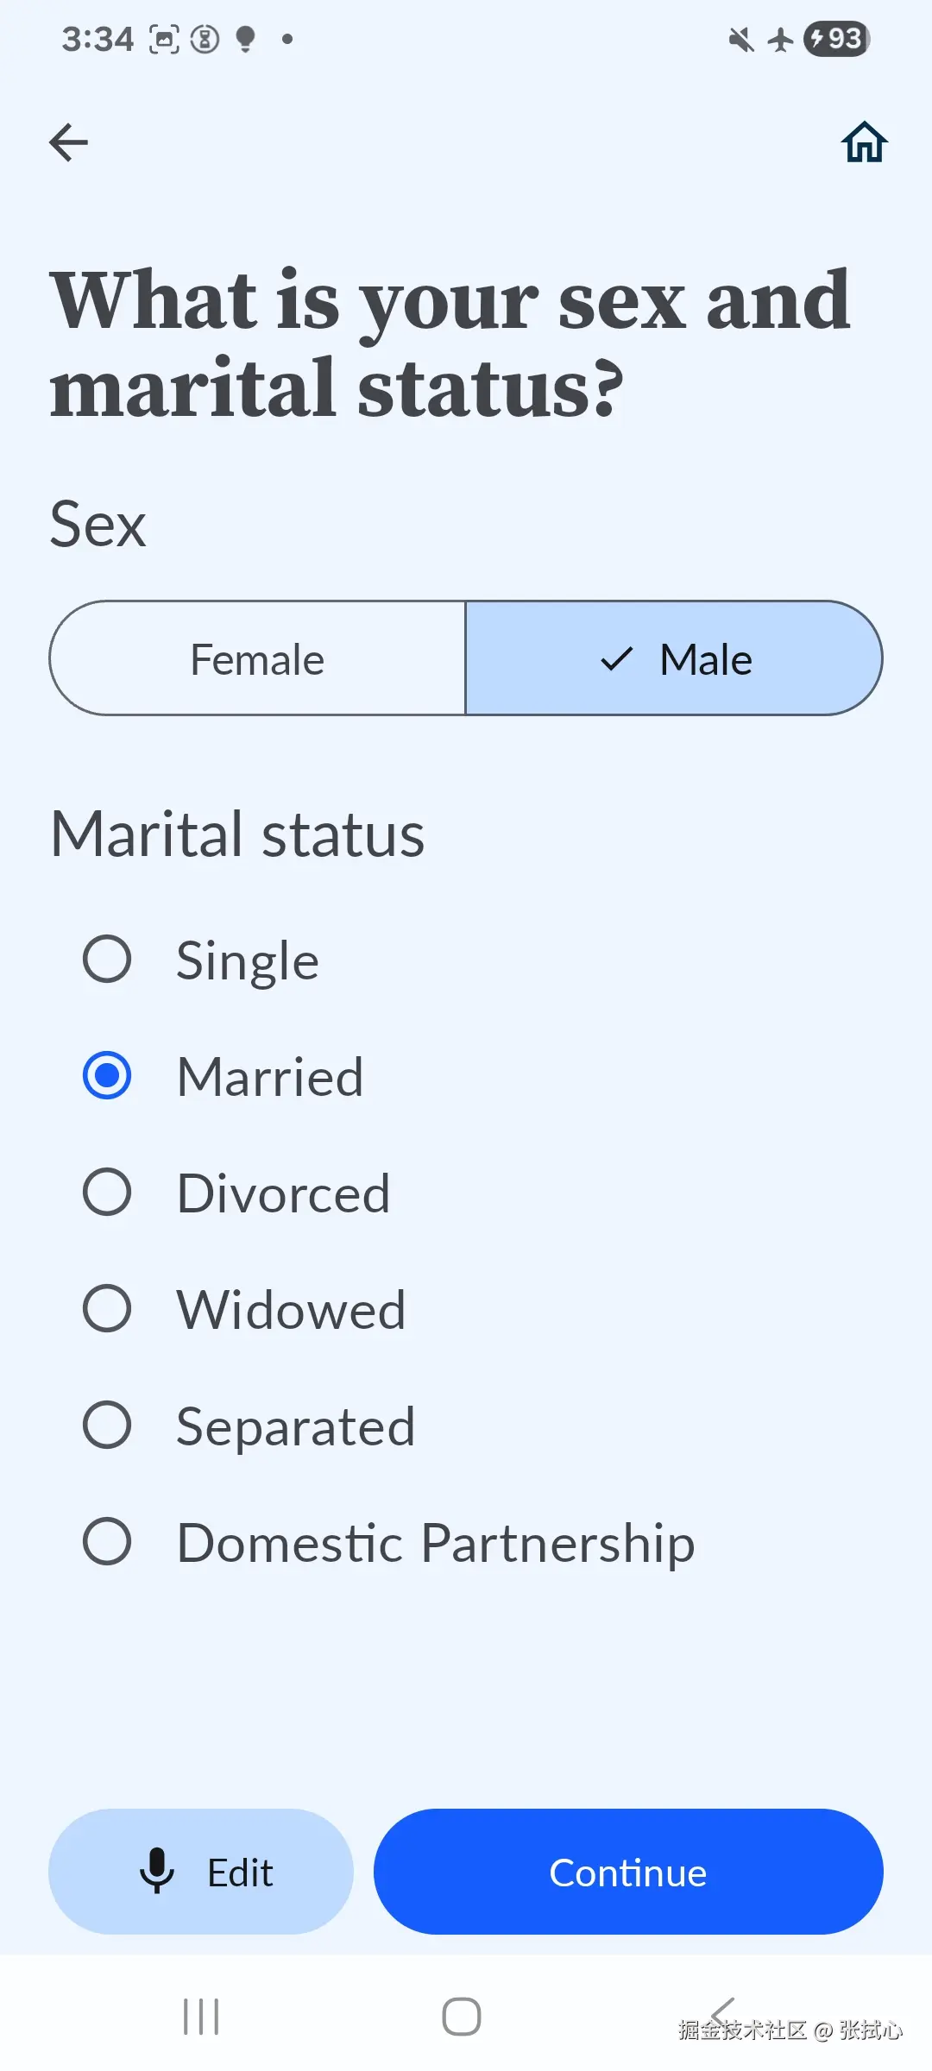Select Female as sex
932x2071 pixels.
click(x=257, y=659)
